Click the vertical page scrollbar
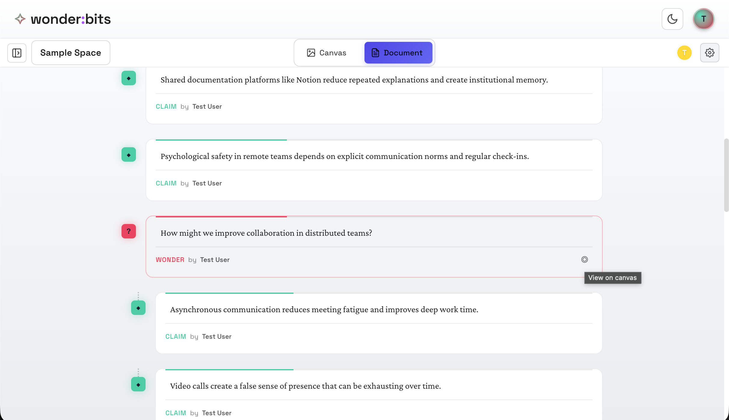 coord(726,175)
